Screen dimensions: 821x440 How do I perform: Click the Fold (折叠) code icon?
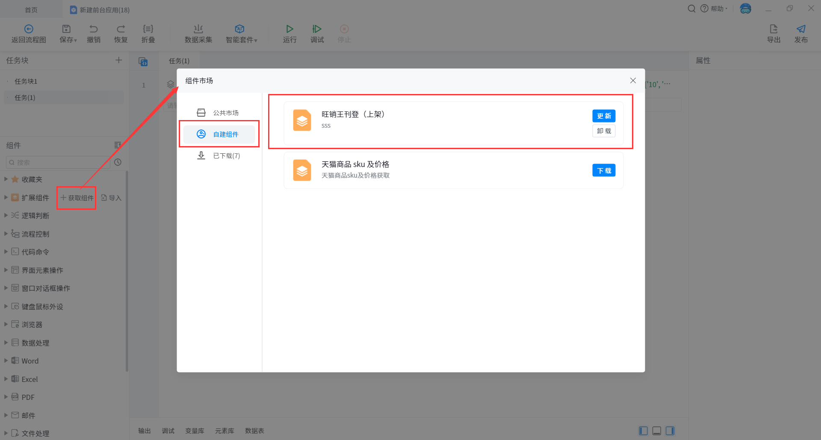point(148,29)
